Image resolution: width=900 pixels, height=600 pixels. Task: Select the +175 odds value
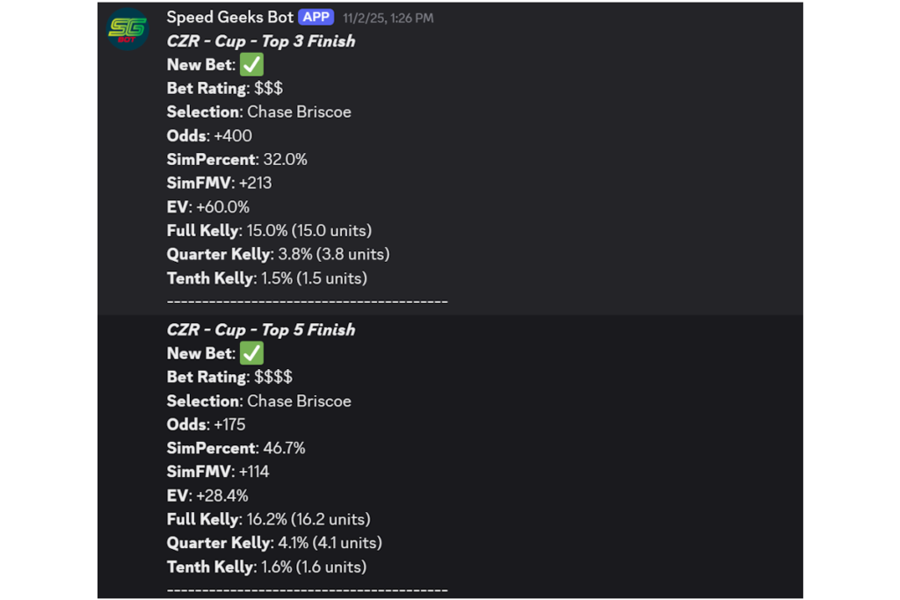pos(229,425)
